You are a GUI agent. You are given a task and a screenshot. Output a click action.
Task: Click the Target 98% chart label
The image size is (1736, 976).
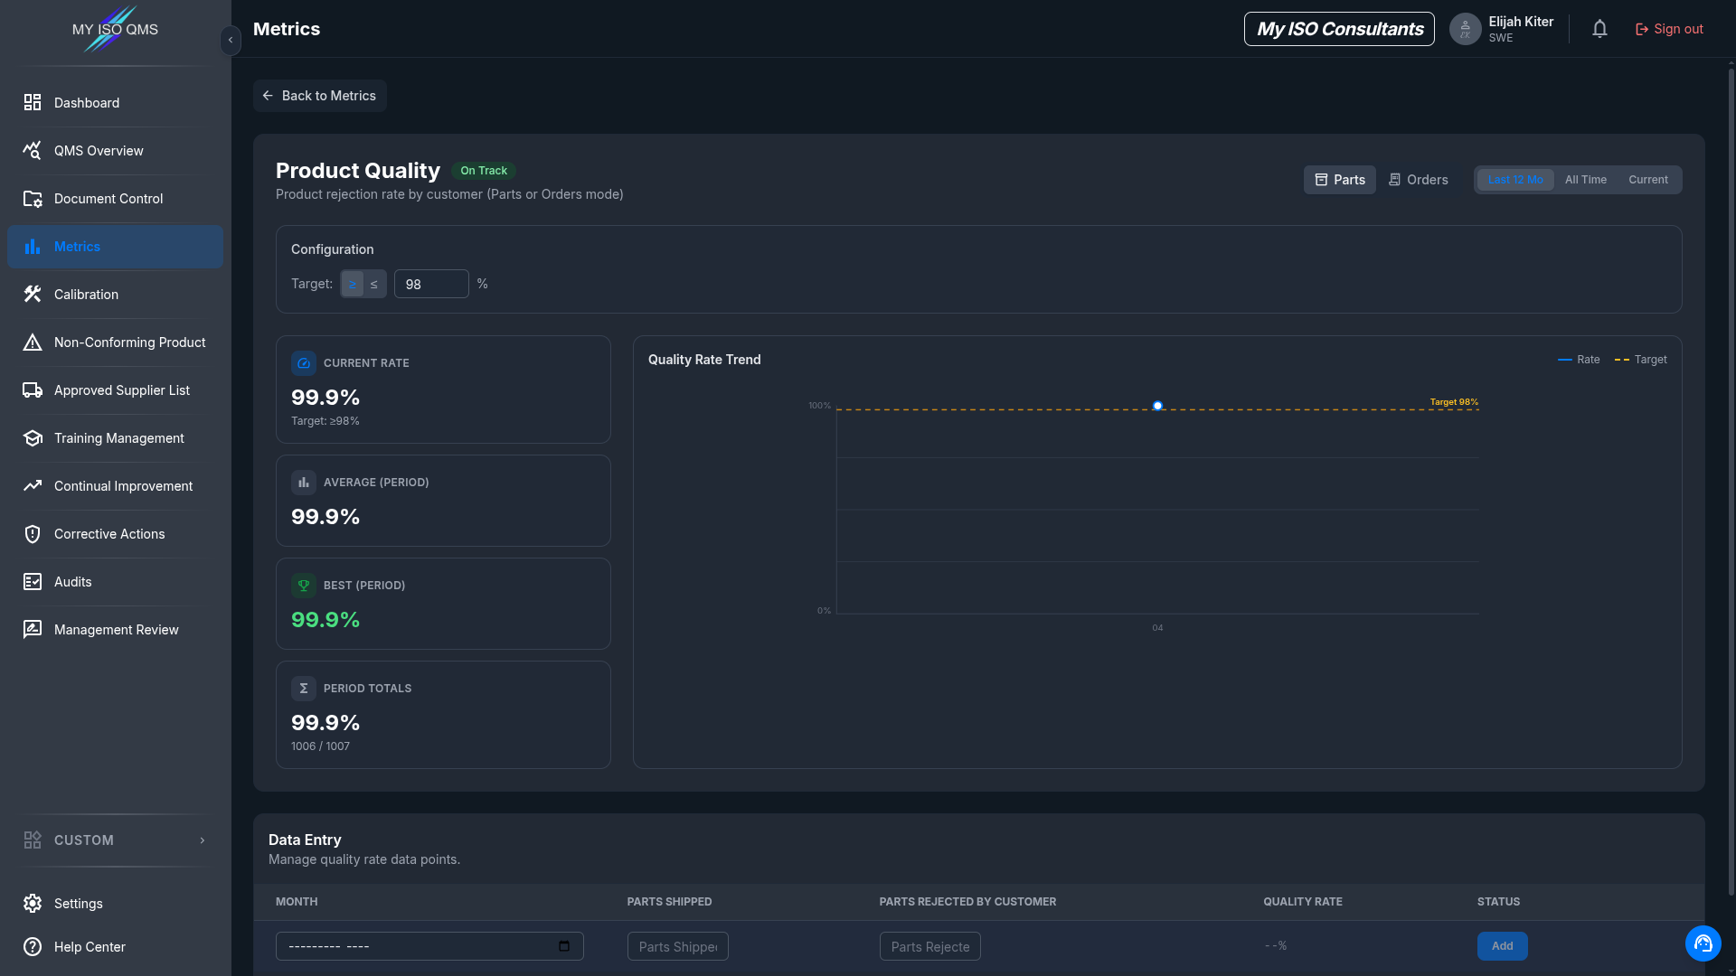[1454, 402]
